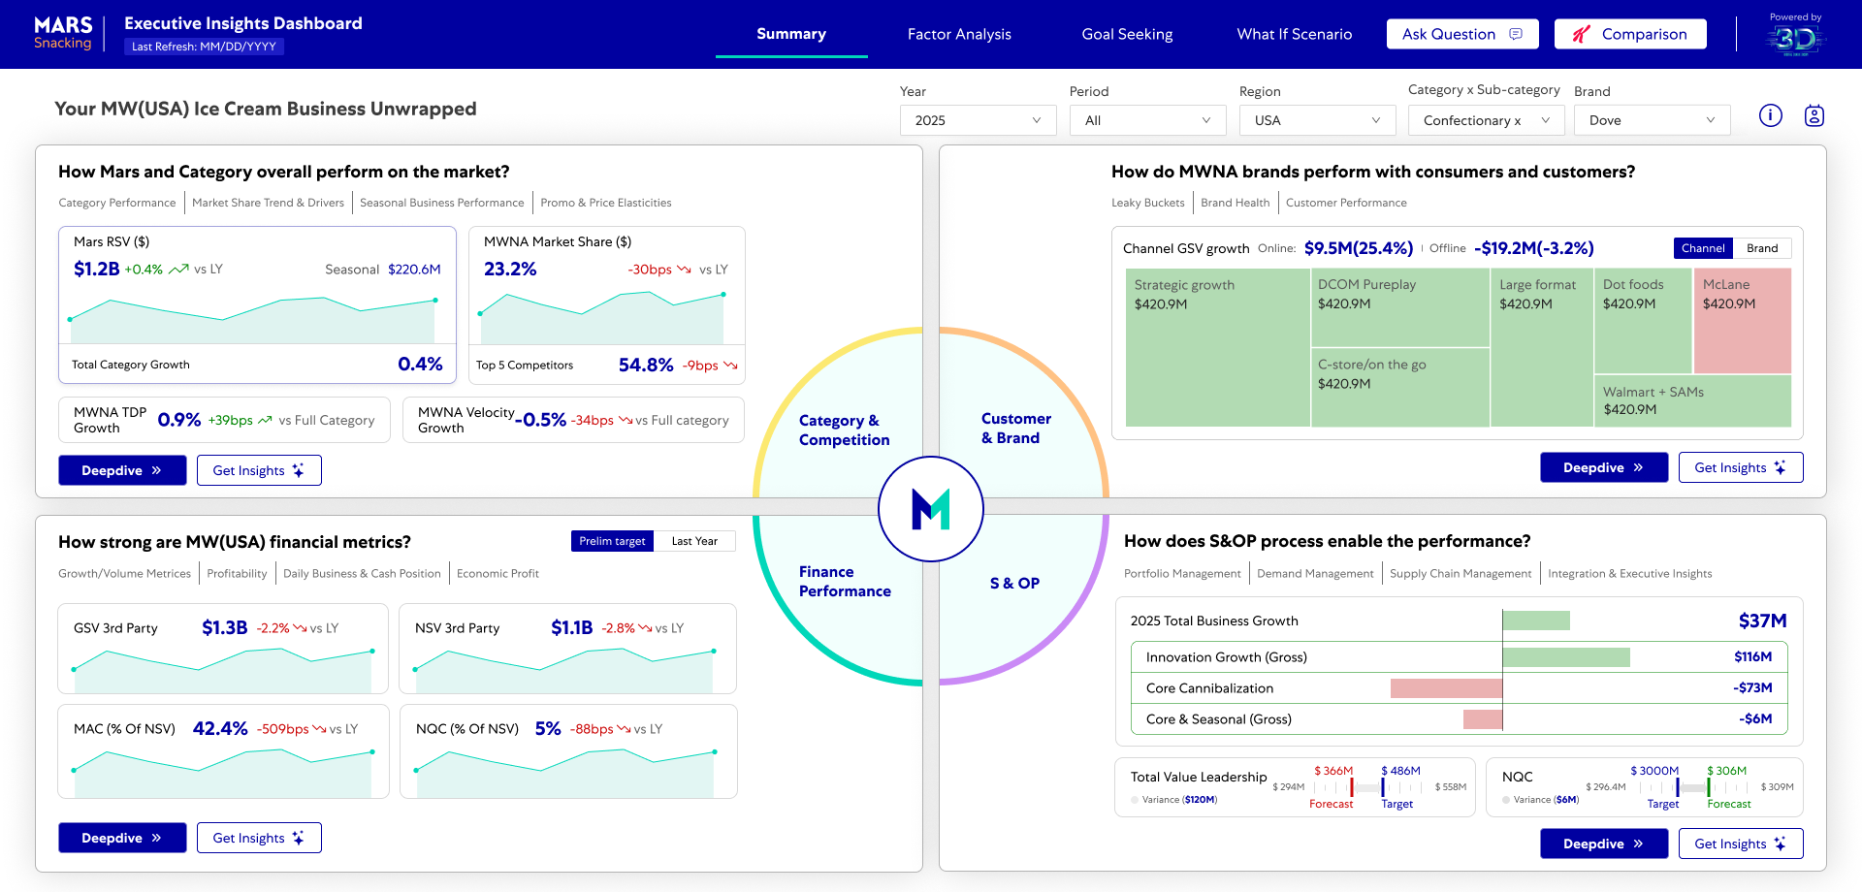Expand the Region USA dropdown
Screen dimensions: 1862x892
[1317, 120]
